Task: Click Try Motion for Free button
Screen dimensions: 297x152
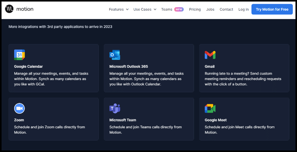Action: click(272, 9)
